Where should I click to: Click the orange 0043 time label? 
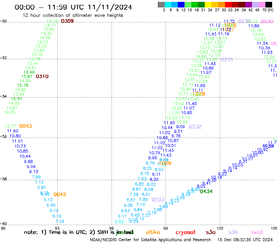click(25, 126)
